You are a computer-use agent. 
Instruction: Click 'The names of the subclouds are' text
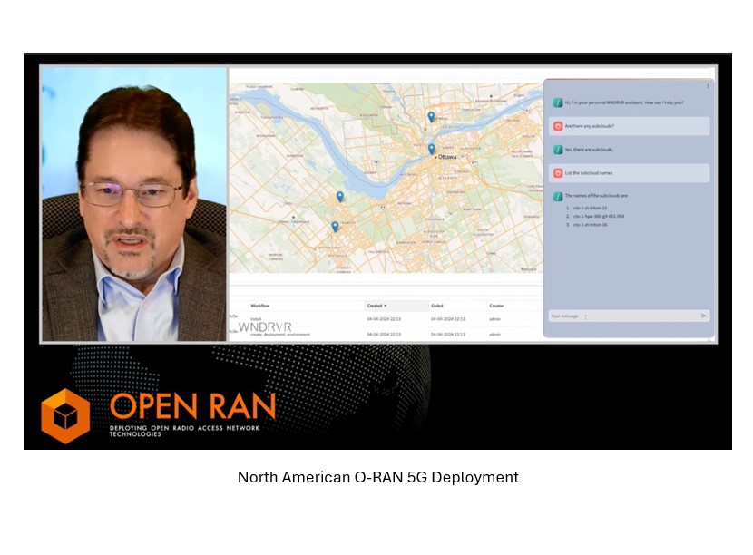click(x=596, y=196)
